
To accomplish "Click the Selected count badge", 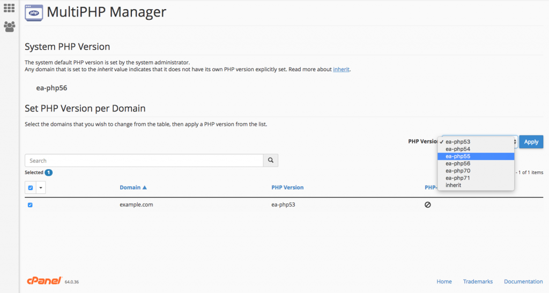I will click(x=49, y=172).
